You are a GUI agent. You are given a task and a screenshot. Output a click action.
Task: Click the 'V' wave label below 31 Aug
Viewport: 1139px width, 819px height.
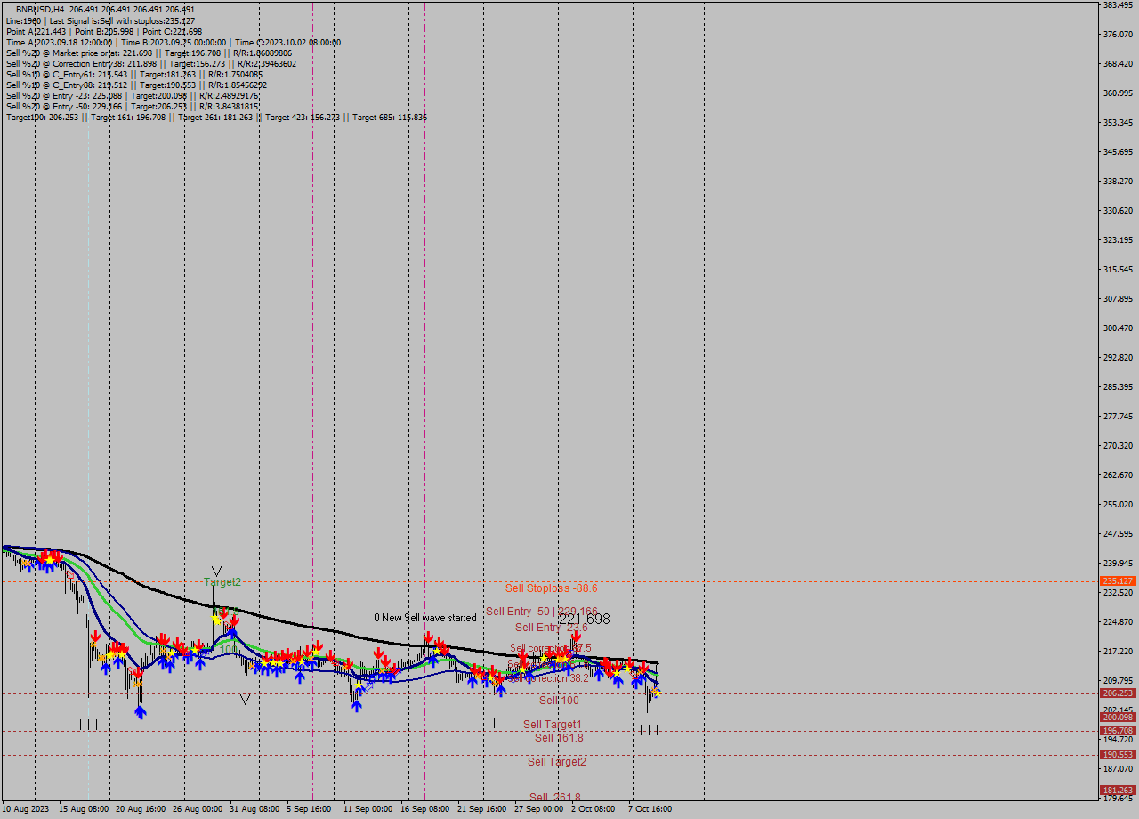point(246,700)
